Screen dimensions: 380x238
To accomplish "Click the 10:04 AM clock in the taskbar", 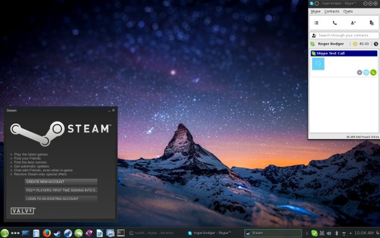I will pos(364,233).
